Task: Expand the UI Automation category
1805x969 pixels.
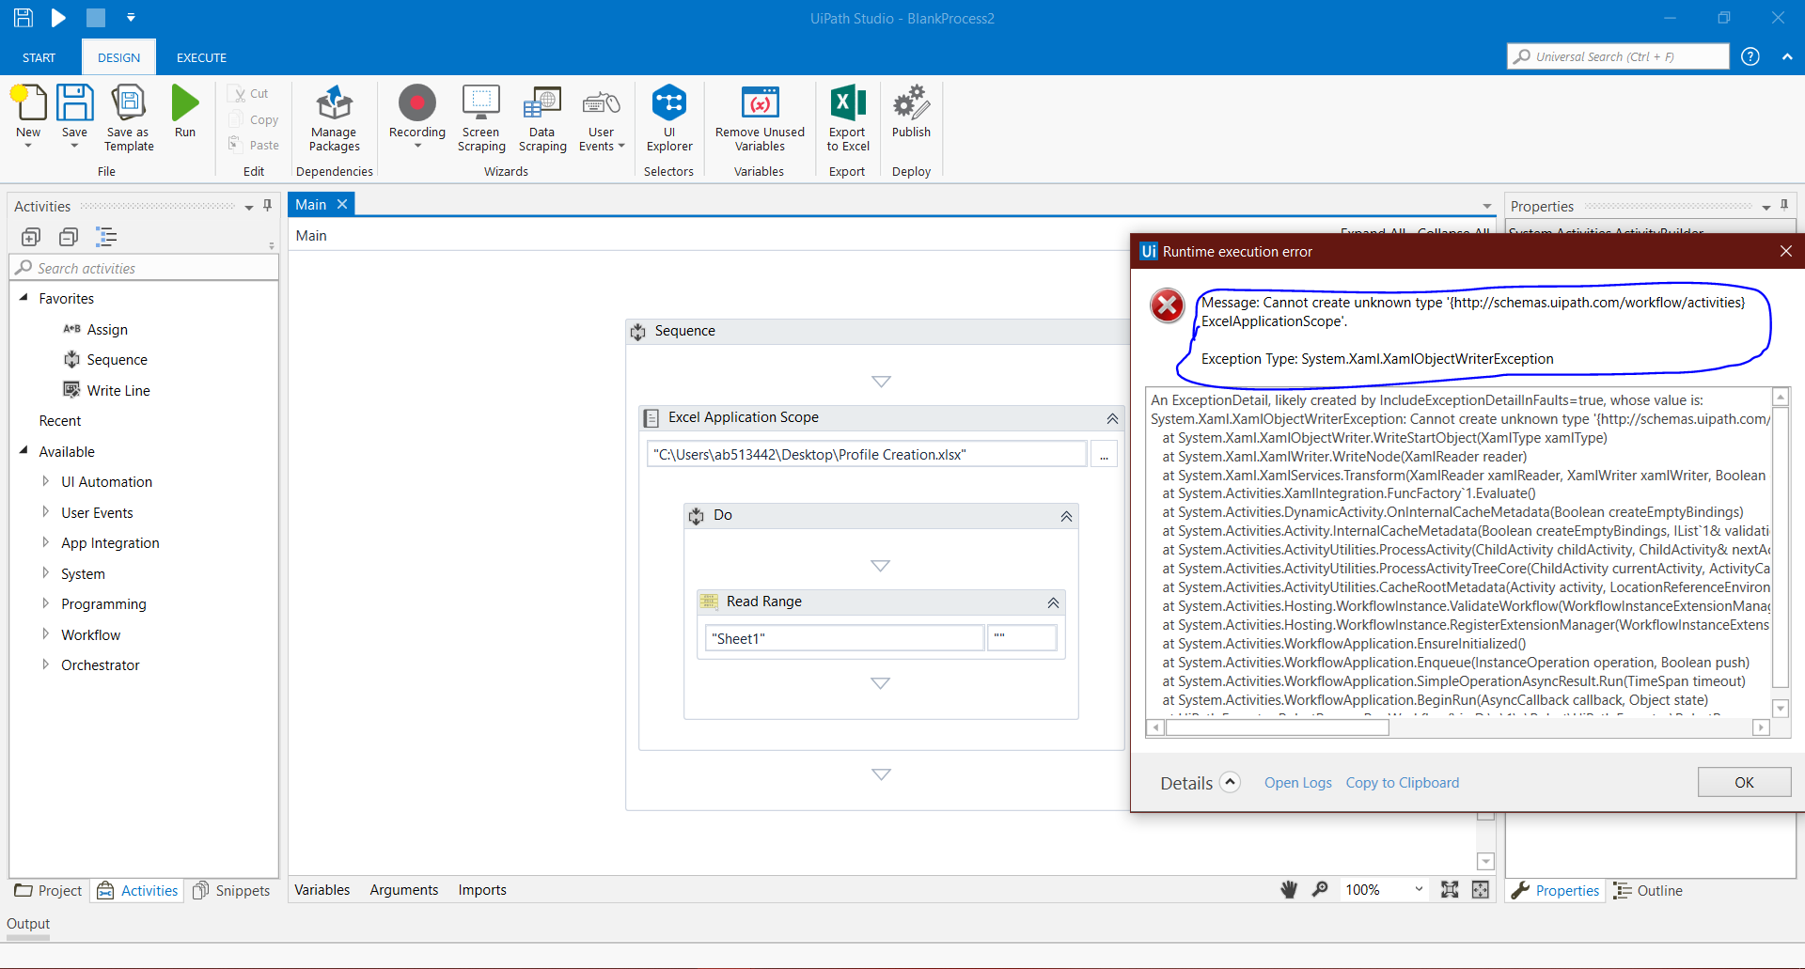Action: coord(45,481)
